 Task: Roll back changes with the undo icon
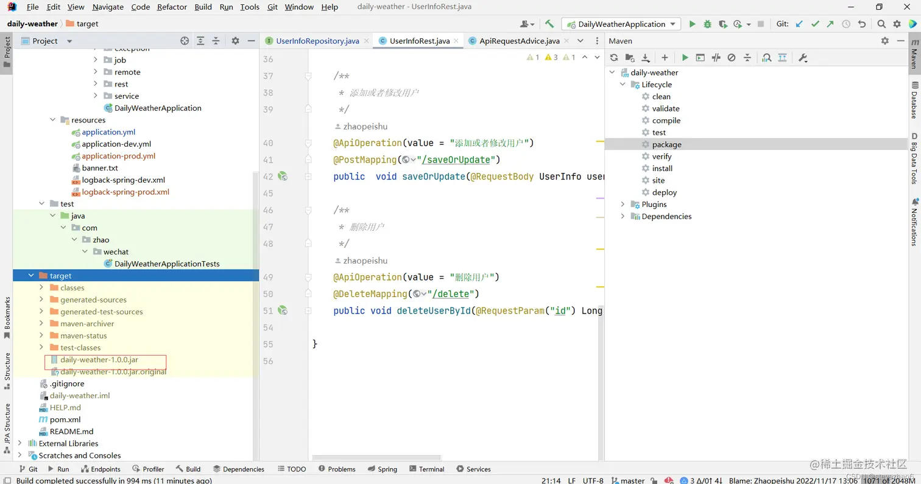pos(861,24)
